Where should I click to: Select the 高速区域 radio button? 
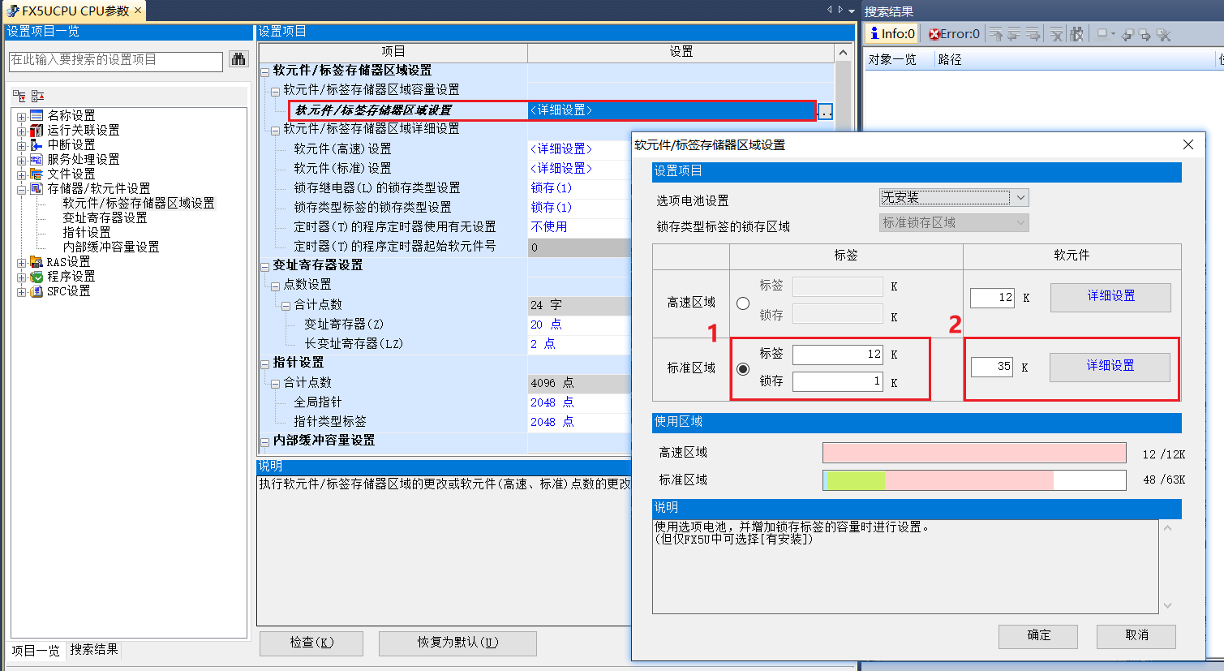pyautogui.click(x=743, y=303)
